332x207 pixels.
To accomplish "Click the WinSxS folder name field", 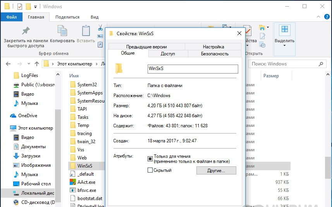I will (193, 69).
